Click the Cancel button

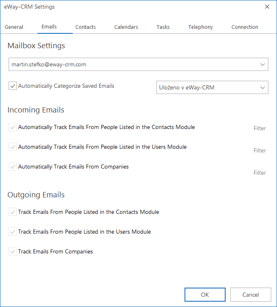251,295
